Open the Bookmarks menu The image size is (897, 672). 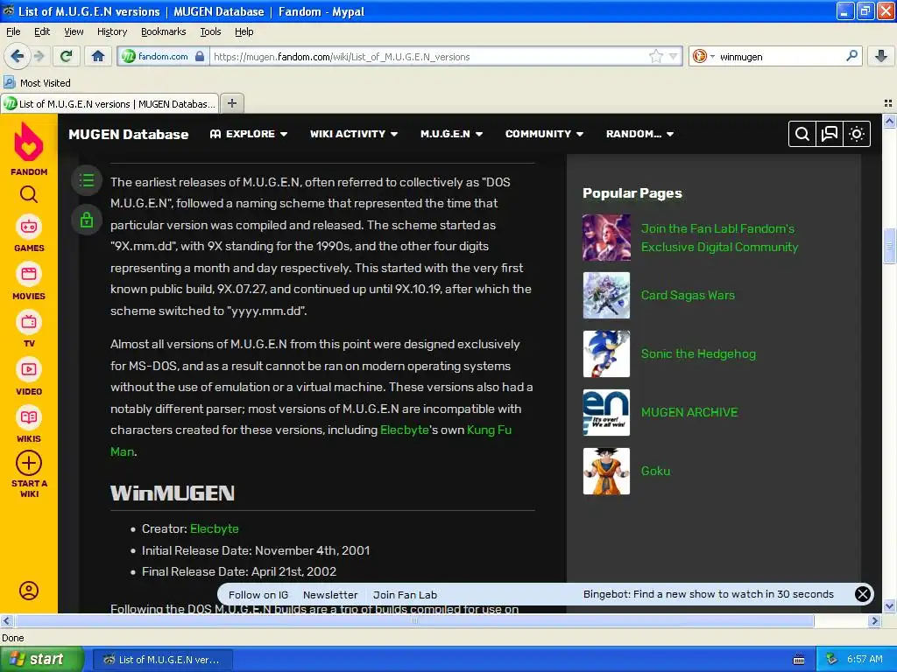tap(163, 31)
